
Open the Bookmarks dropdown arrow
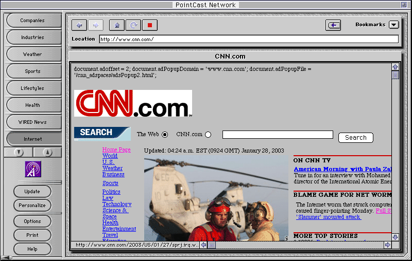[394, 25]
